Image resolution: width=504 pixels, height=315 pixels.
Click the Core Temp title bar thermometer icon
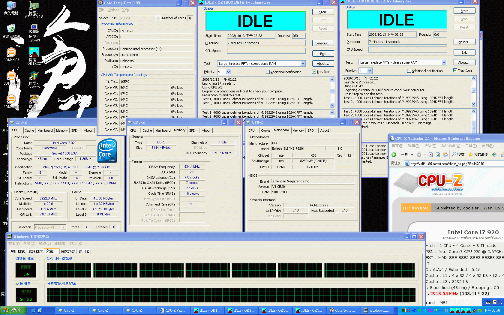[100, 3]
